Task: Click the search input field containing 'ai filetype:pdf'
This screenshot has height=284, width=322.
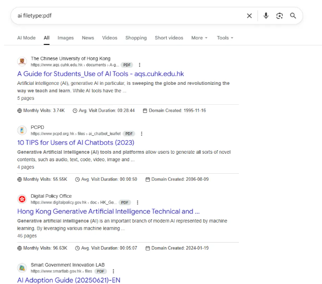Action: click(125, 15)
